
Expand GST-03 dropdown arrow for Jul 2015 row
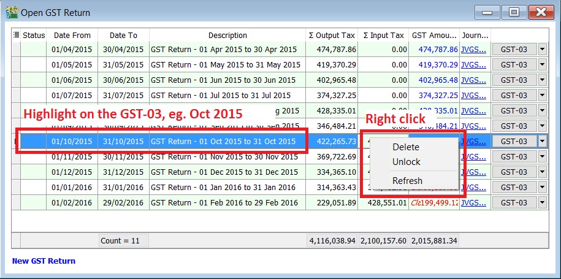[543, 96]
